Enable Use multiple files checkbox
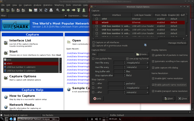Screen dimensions: 194x121 93,59
